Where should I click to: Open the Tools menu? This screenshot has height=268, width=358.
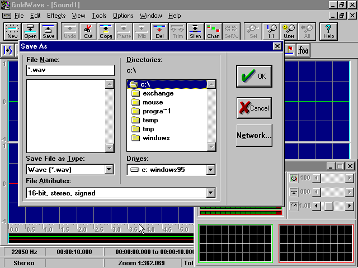click(x=99, y=16)
